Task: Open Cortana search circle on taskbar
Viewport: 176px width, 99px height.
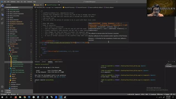Action: pos(7,97)
